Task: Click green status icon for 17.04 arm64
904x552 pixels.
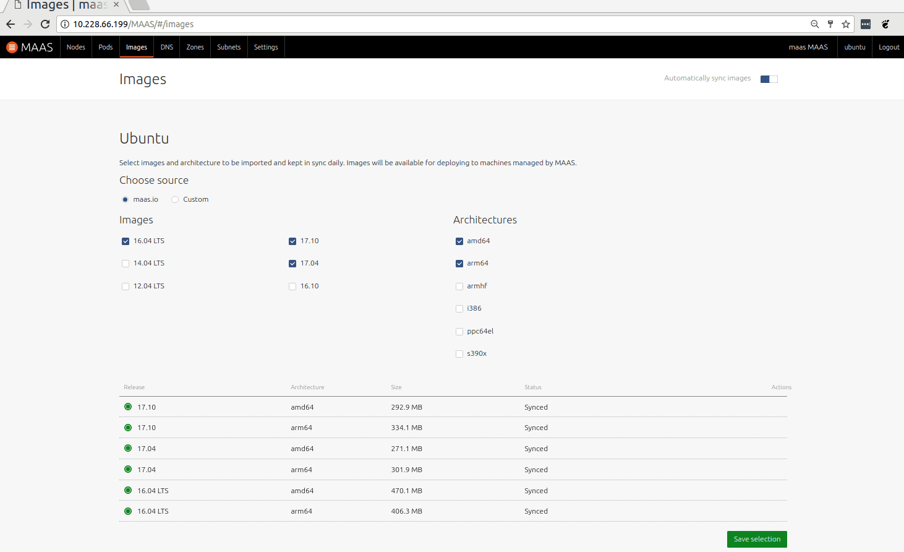Action: [128, 469]
